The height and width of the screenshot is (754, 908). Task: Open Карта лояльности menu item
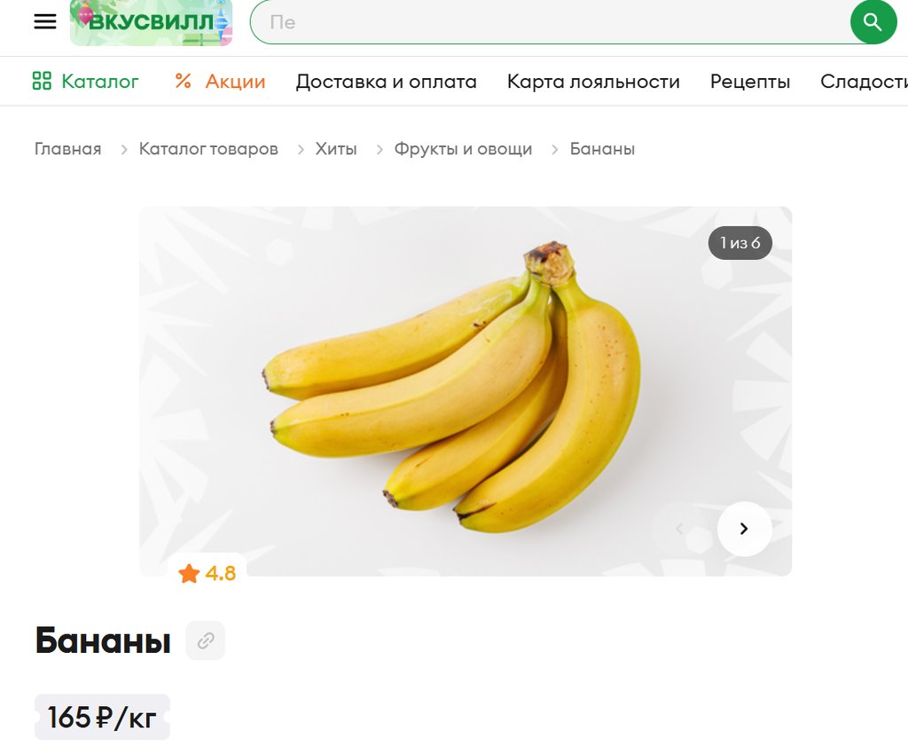pos(593,82)
